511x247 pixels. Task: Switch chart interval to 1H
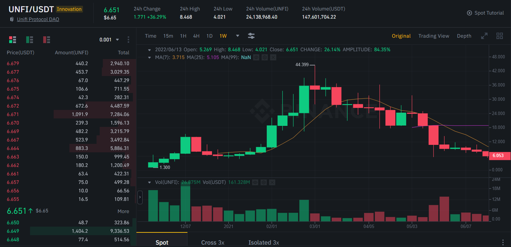click(183, 36)
